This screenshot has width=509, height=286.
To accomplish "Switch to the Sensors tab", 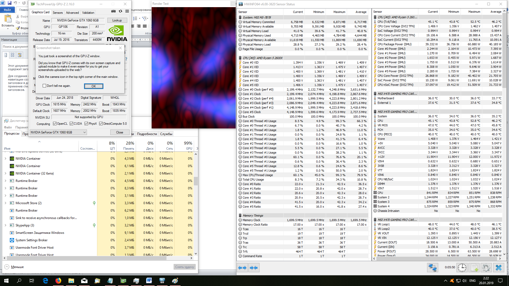I will 58,12.
